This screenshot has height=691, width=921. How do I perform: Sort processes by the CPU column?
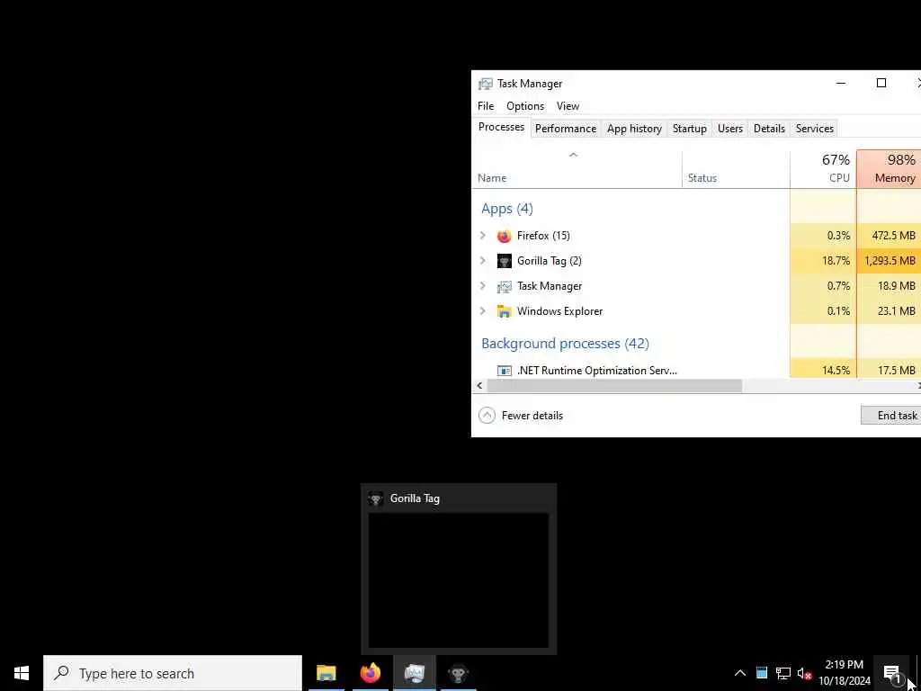coord(824,169)
